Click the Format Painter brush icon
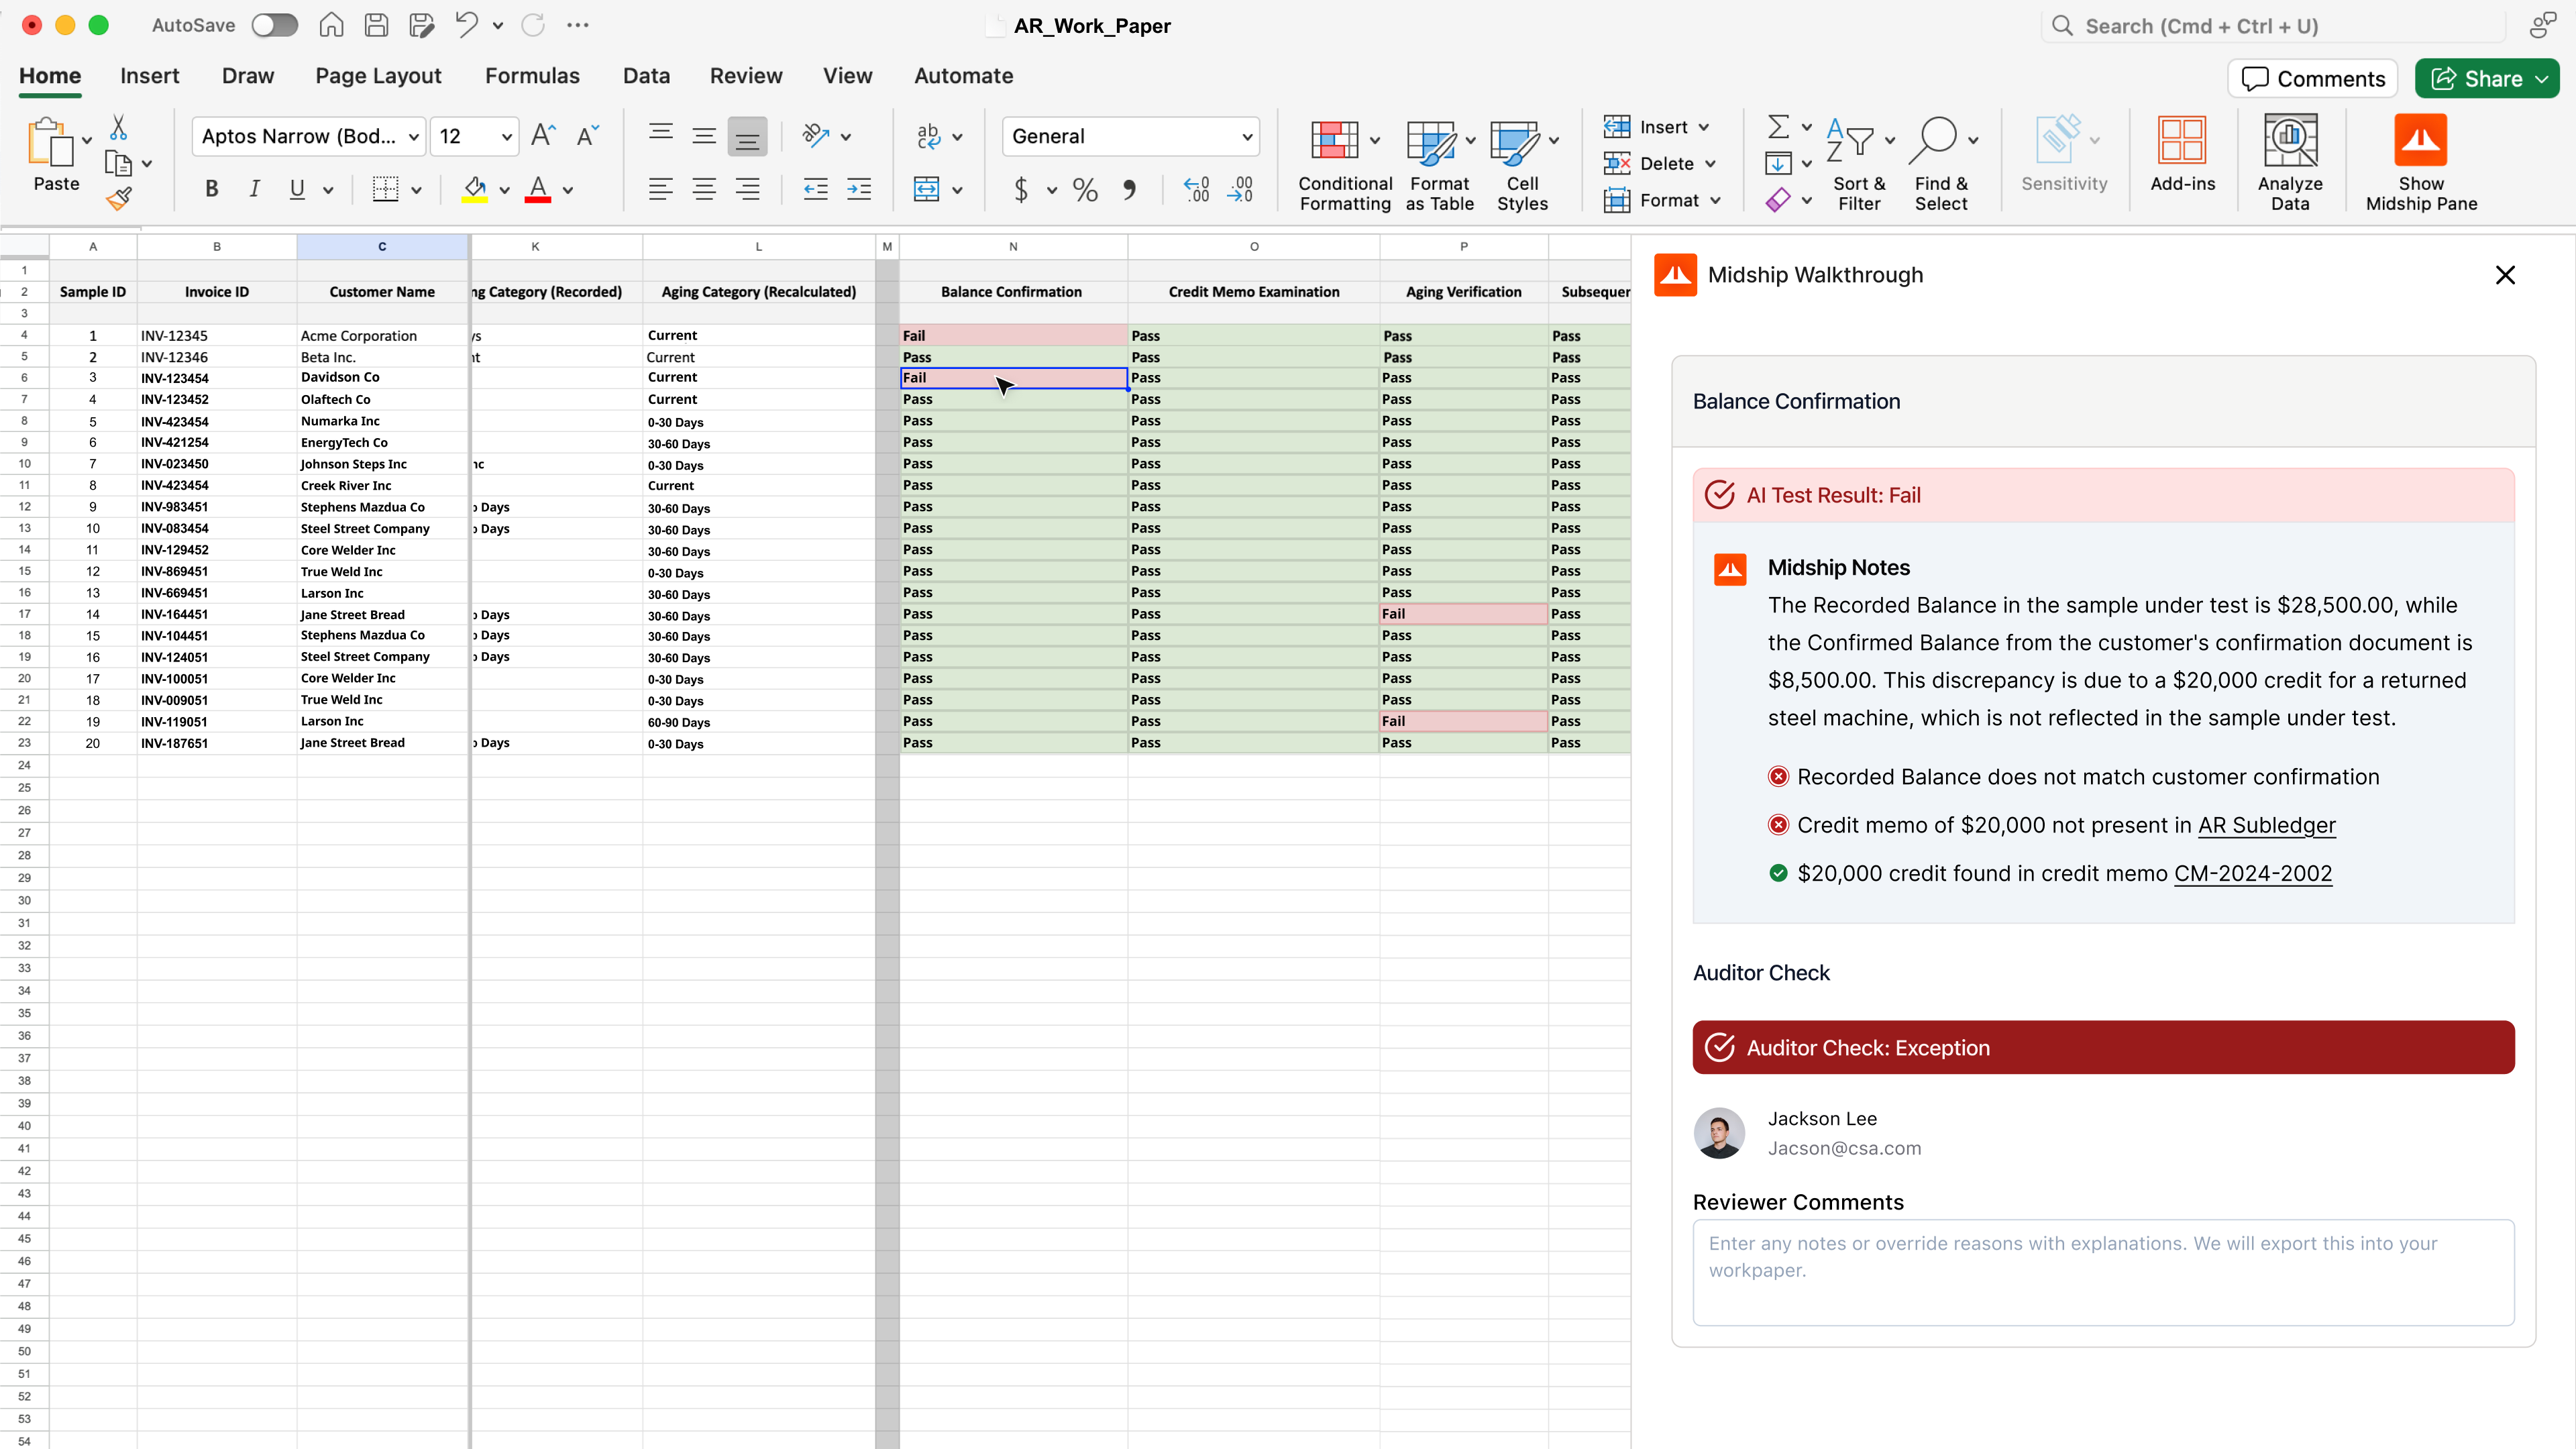2576x1449 pixels. pyautogui.click(x=119, y=200)
